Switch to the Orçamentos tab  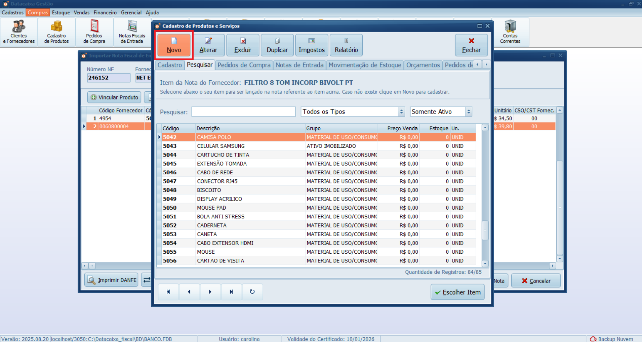[x=423, y=65]
